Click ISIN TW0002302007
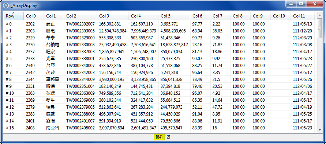The width and height of the screenshot is (326, 144). [80, 24]
